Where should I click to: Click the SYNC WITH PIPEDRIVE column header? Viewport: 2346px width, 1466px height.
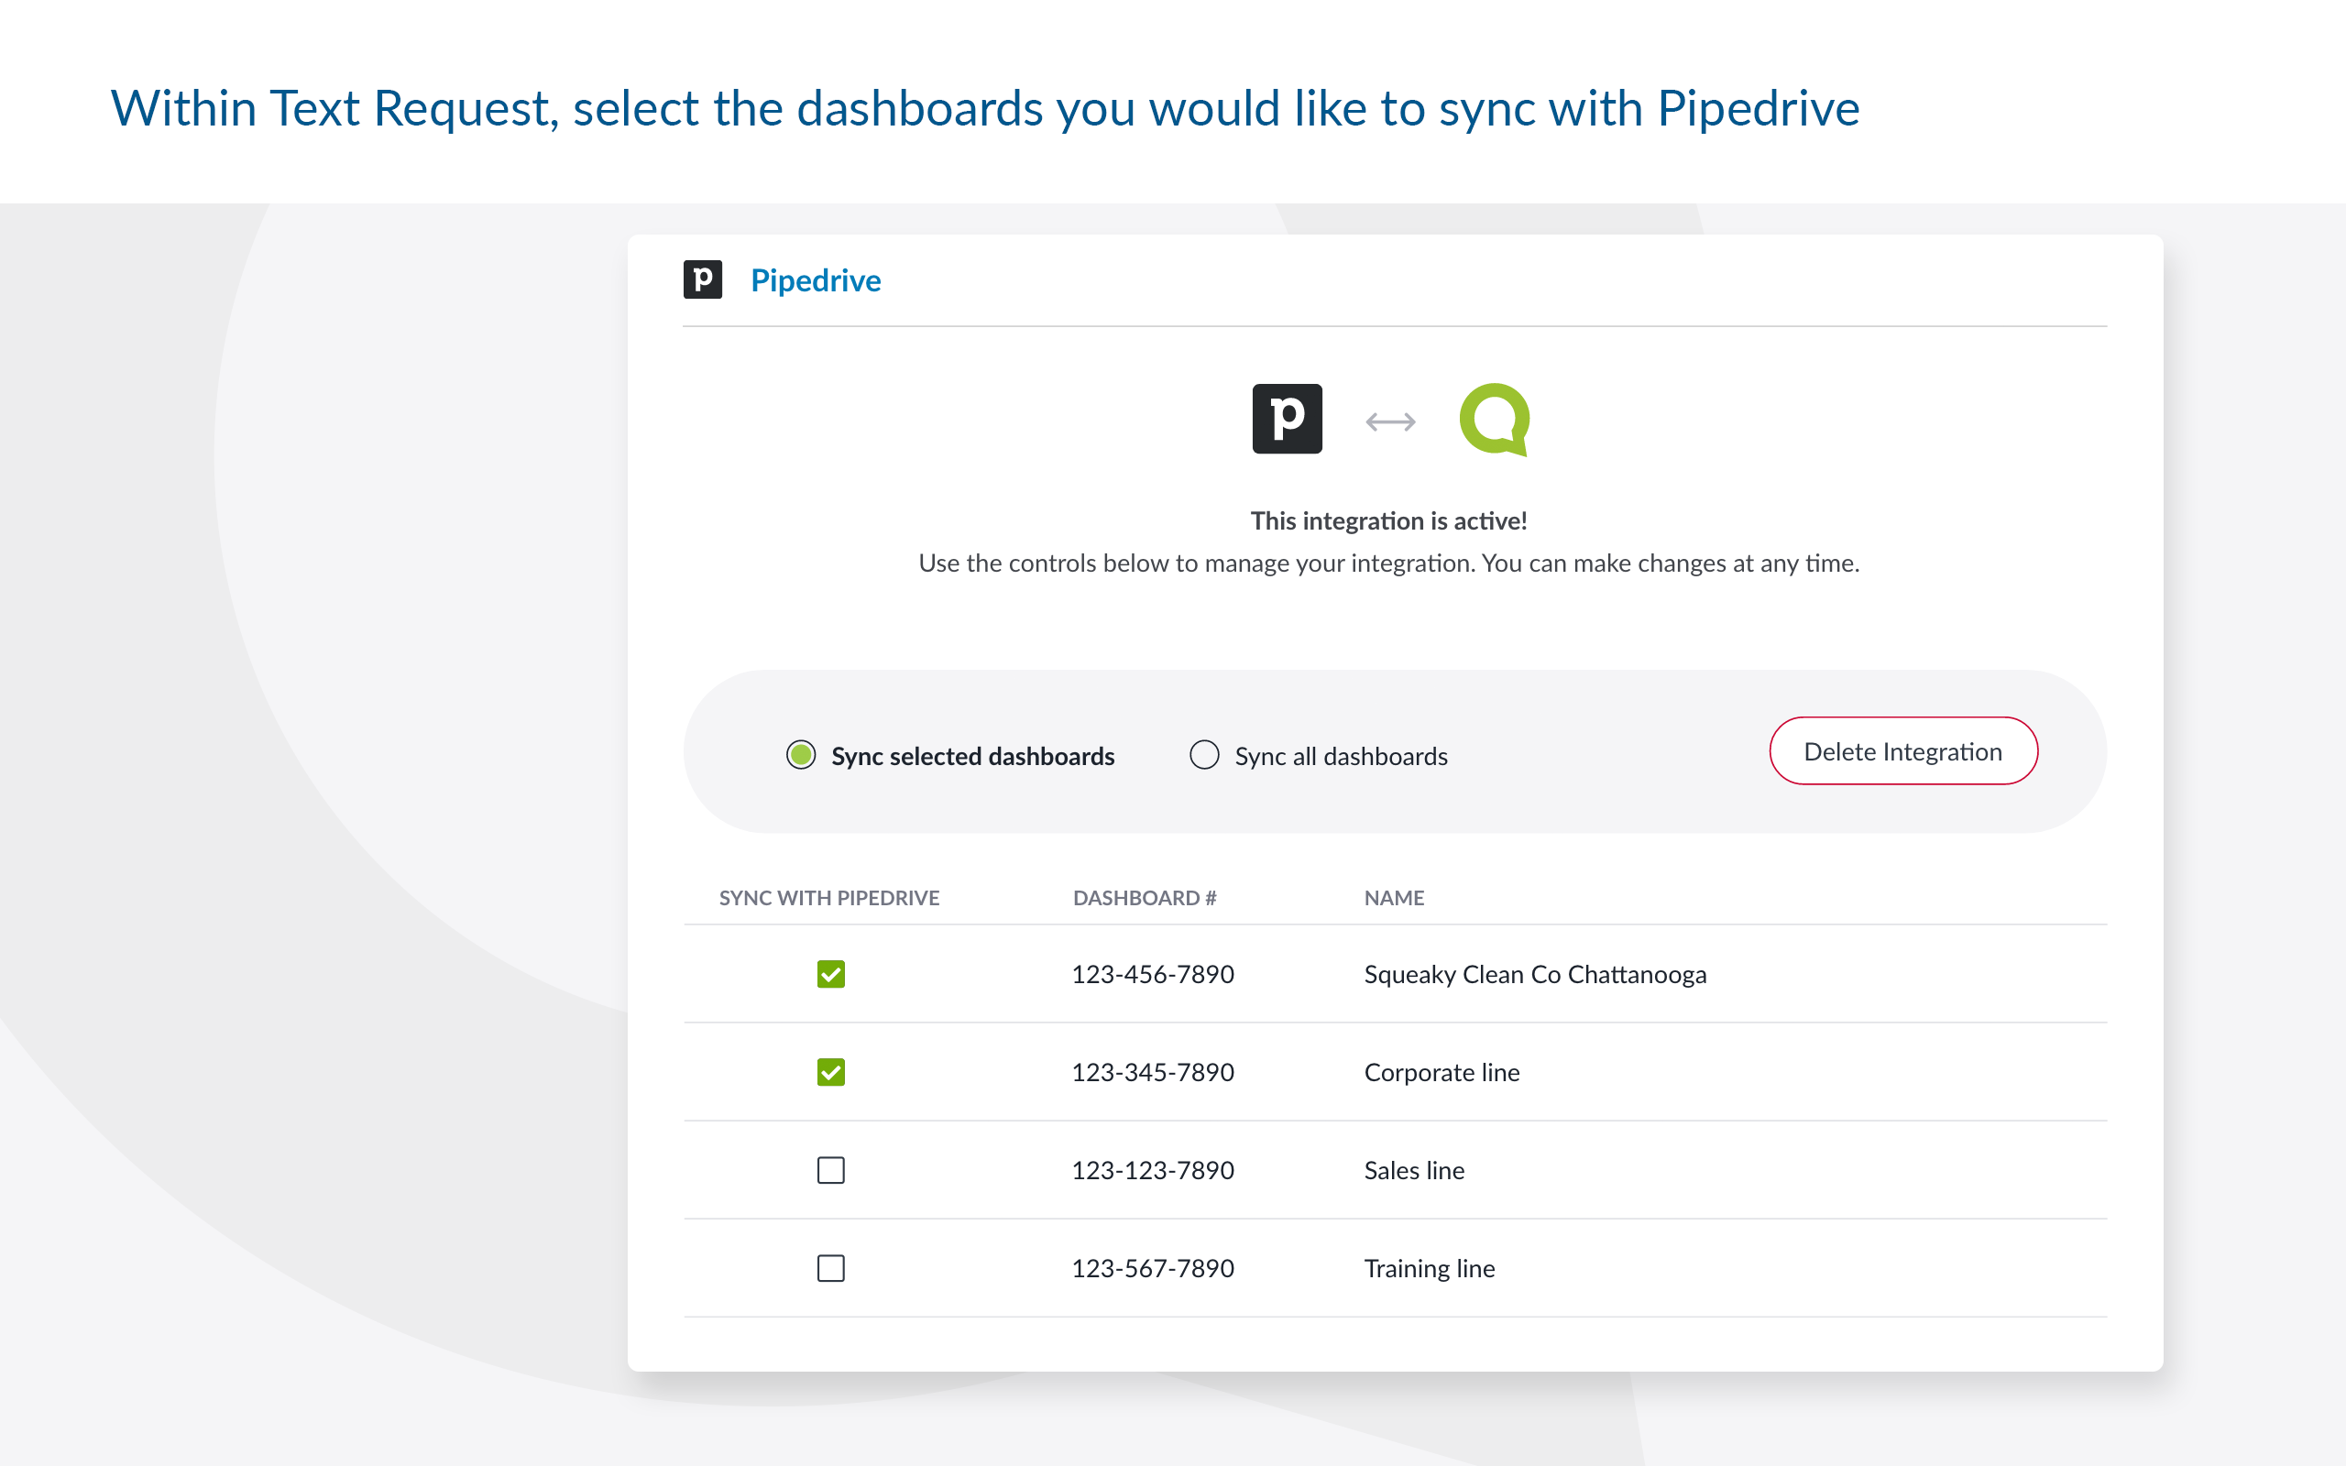pyautogui.click(x=828, y=898)
